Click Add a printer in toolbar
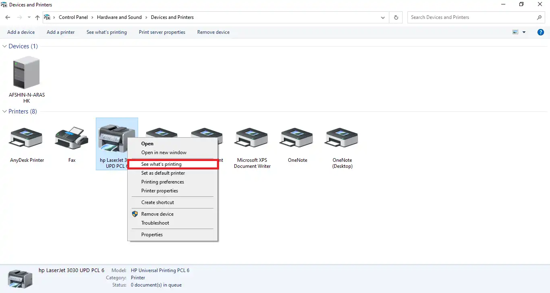The height and width of the screenshot is (293, 550). coord(60,32)
